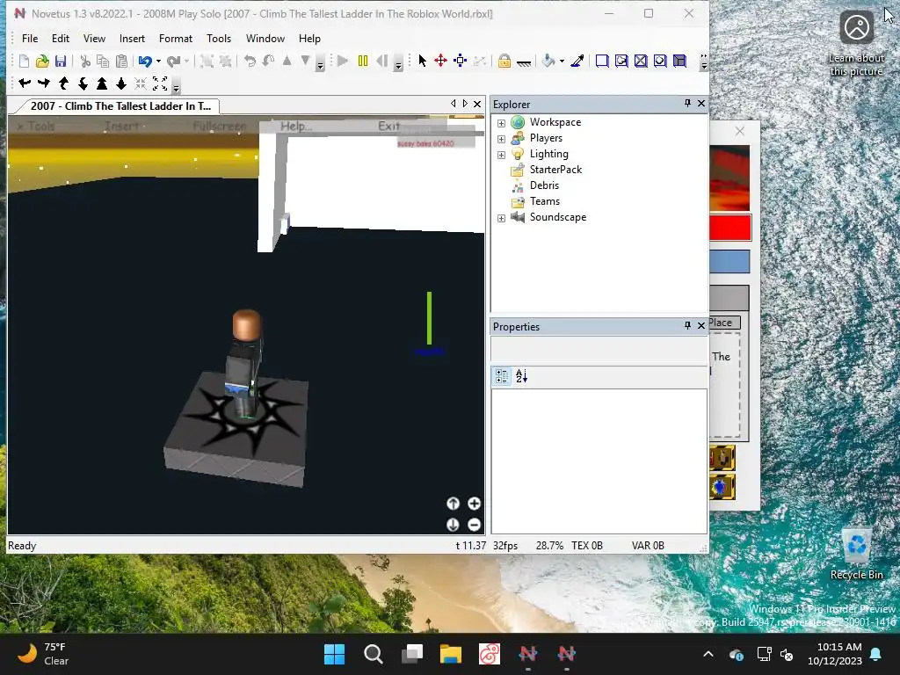Open the Undo history dropdown arrow
This screenshot has height=675, width=900.
[x=158, y=61]
